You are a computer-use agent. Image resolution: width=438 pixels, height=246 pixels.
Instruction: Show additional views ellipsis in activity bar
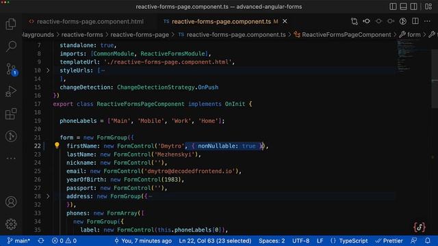click(11, 159)
